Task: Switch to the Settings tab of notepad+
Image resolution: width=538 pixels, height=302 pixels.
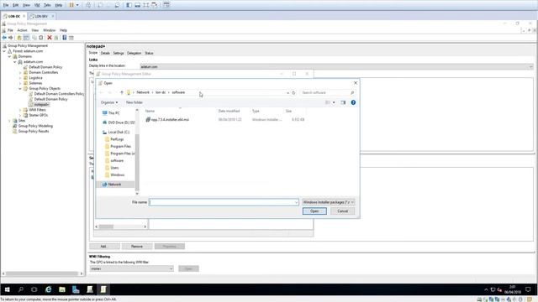Action: pyautogui.click(x=118, y=53)
